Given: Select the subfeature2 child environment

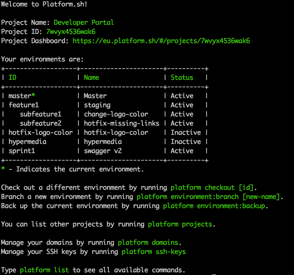Looking at the screenshot, I should [41, 123].
